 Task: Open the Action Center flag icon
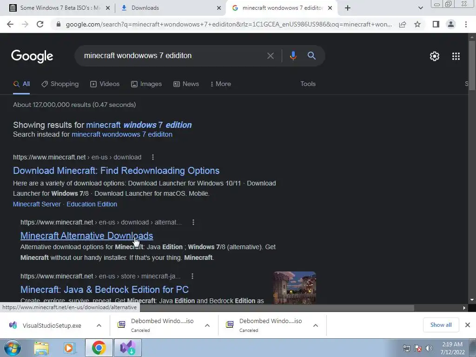click(418, 348)
